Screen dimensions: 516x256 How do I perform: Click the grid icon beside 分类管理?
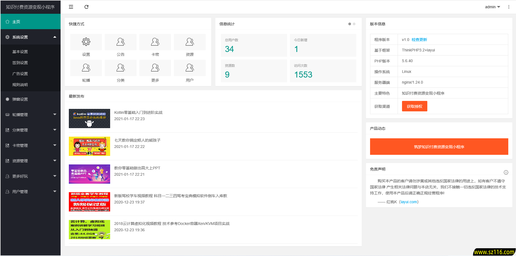coord(7,130)
